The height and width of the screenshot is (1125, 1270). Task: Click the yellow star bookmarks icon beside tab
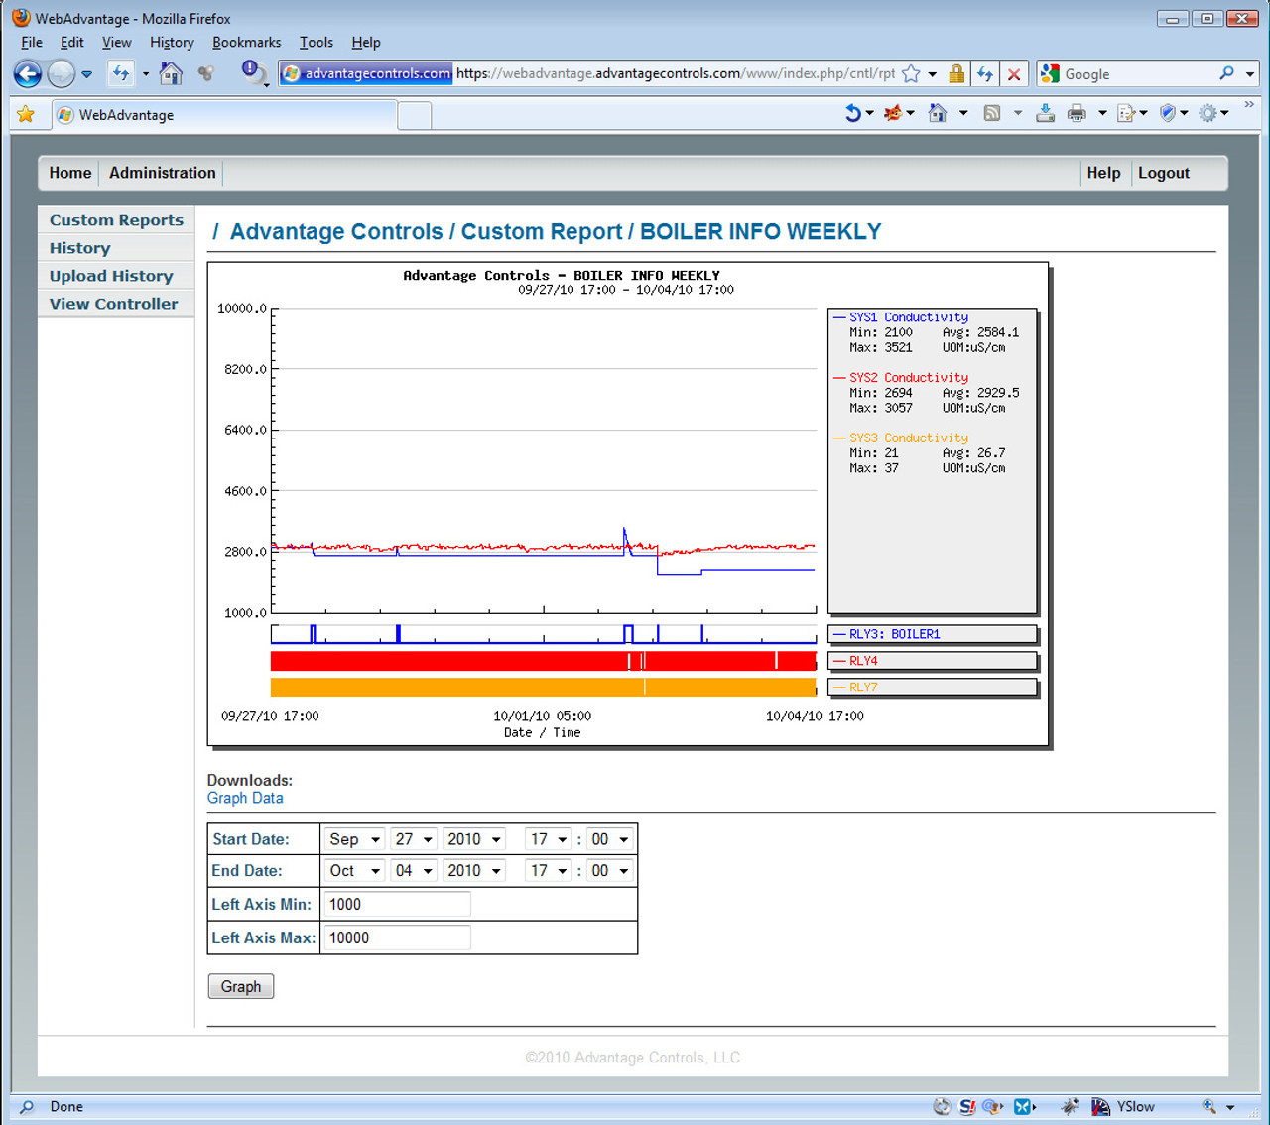pyautogui.click(x=26, y=114)
